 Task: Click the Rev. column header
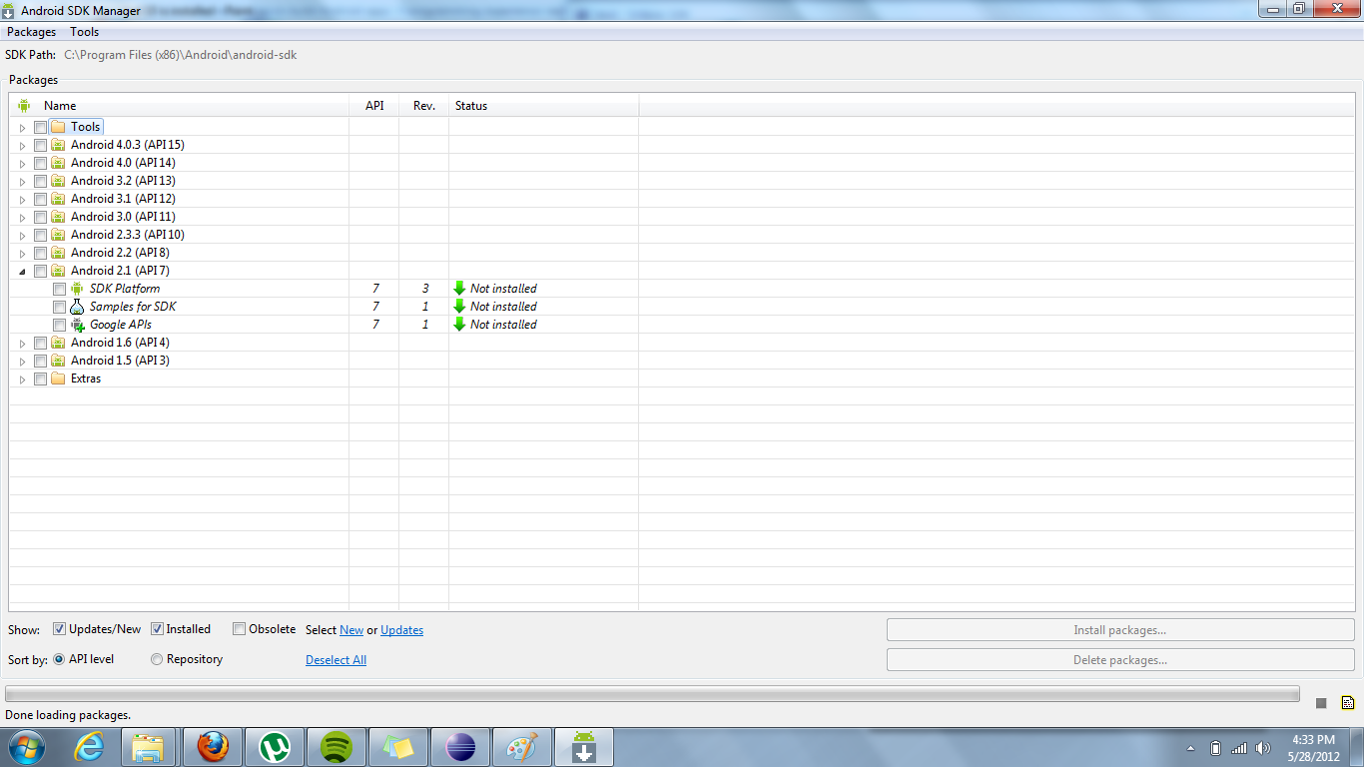424,105
